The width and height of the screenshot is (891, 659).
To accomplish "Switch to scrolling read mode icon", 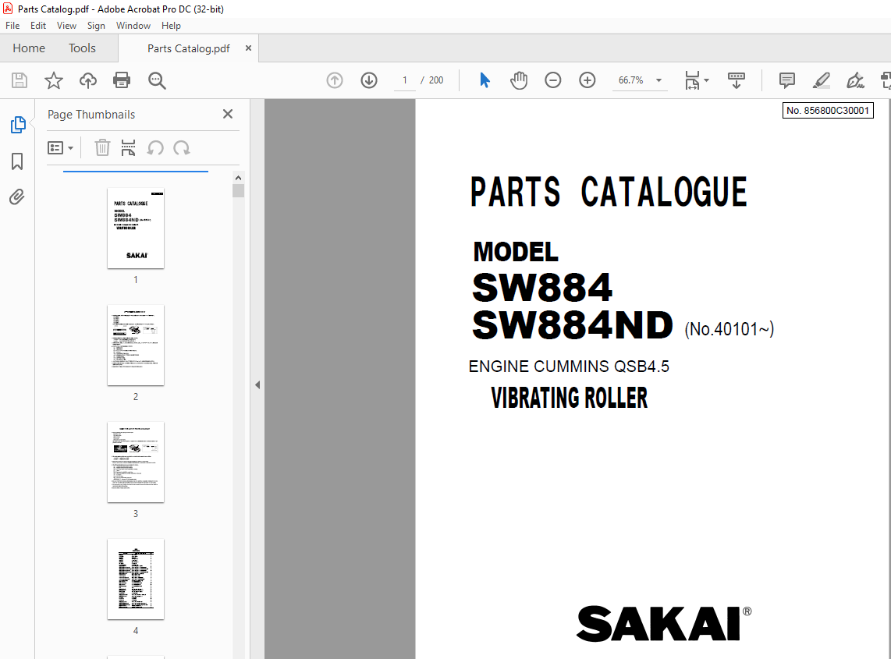I will click(x=737, y=80).
